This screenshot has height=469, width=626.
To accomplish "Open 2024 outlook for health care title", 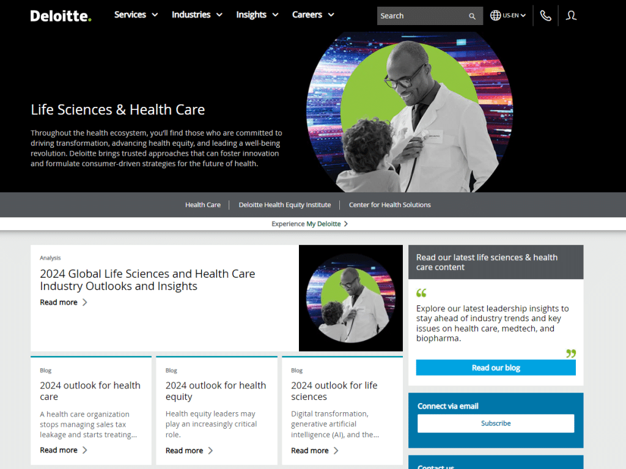I will (x=90, y=391).
